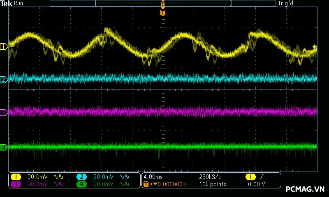Click the Run acquisition status label
This screenshot has height=197, width=329.
click(x=19, y=3)
